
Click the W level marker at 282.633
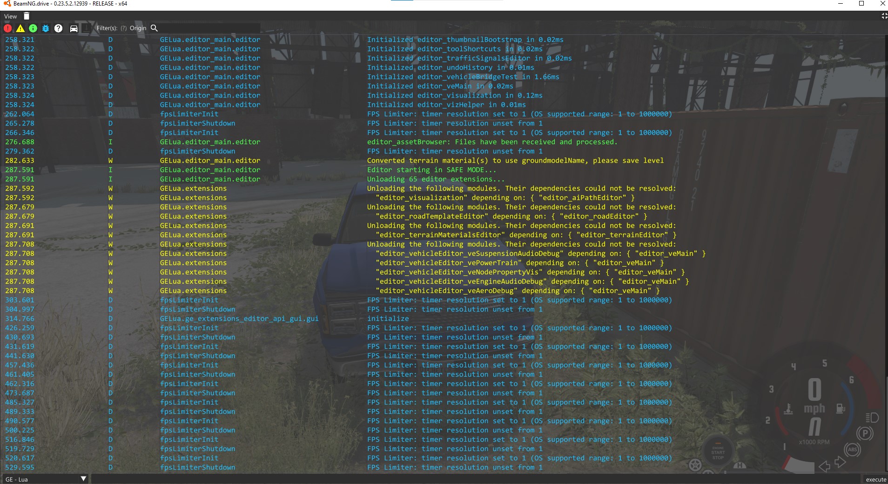(110, 161)
